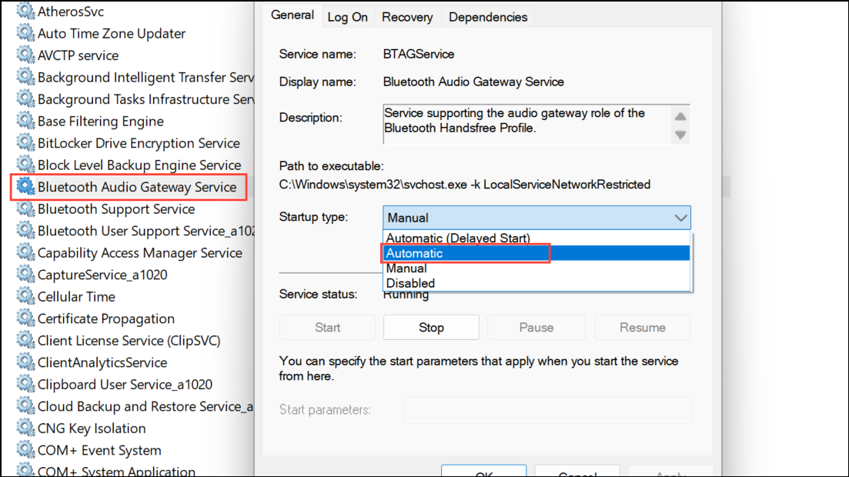849x477 pixels.
Task: Select the Capability Access Manager Service icon
Action: [x=25, y=252]
